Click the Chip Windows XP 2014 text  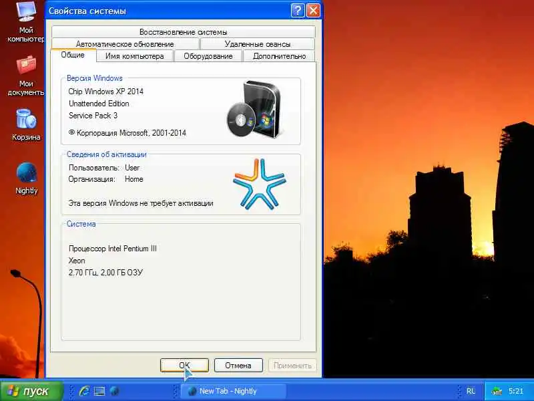(105, 92)
